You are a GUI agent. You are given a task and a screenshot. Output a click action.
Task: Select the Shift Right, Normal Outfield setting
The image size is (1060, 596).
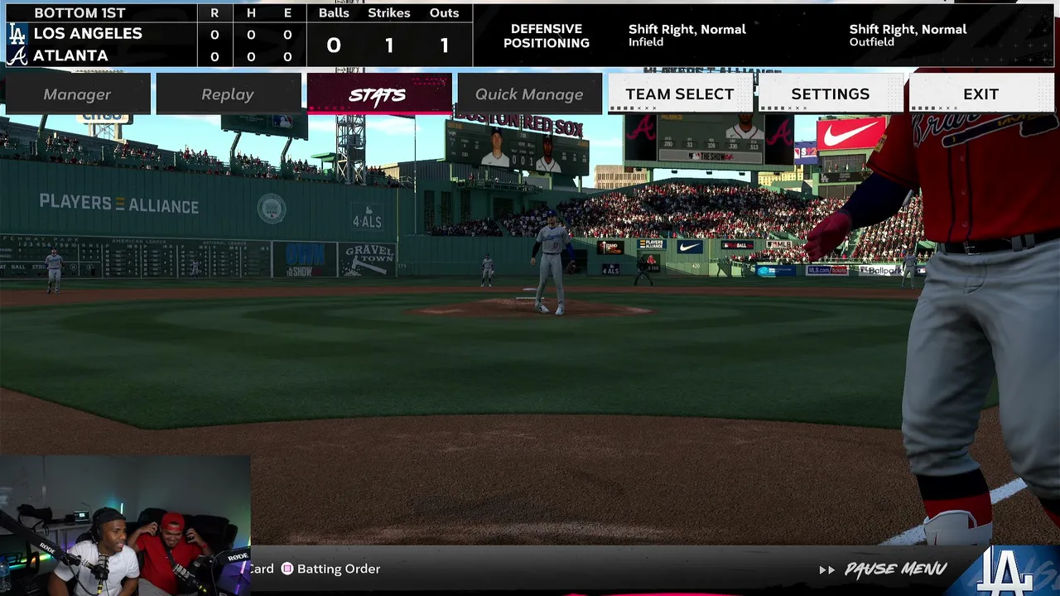tap(908, 35)
